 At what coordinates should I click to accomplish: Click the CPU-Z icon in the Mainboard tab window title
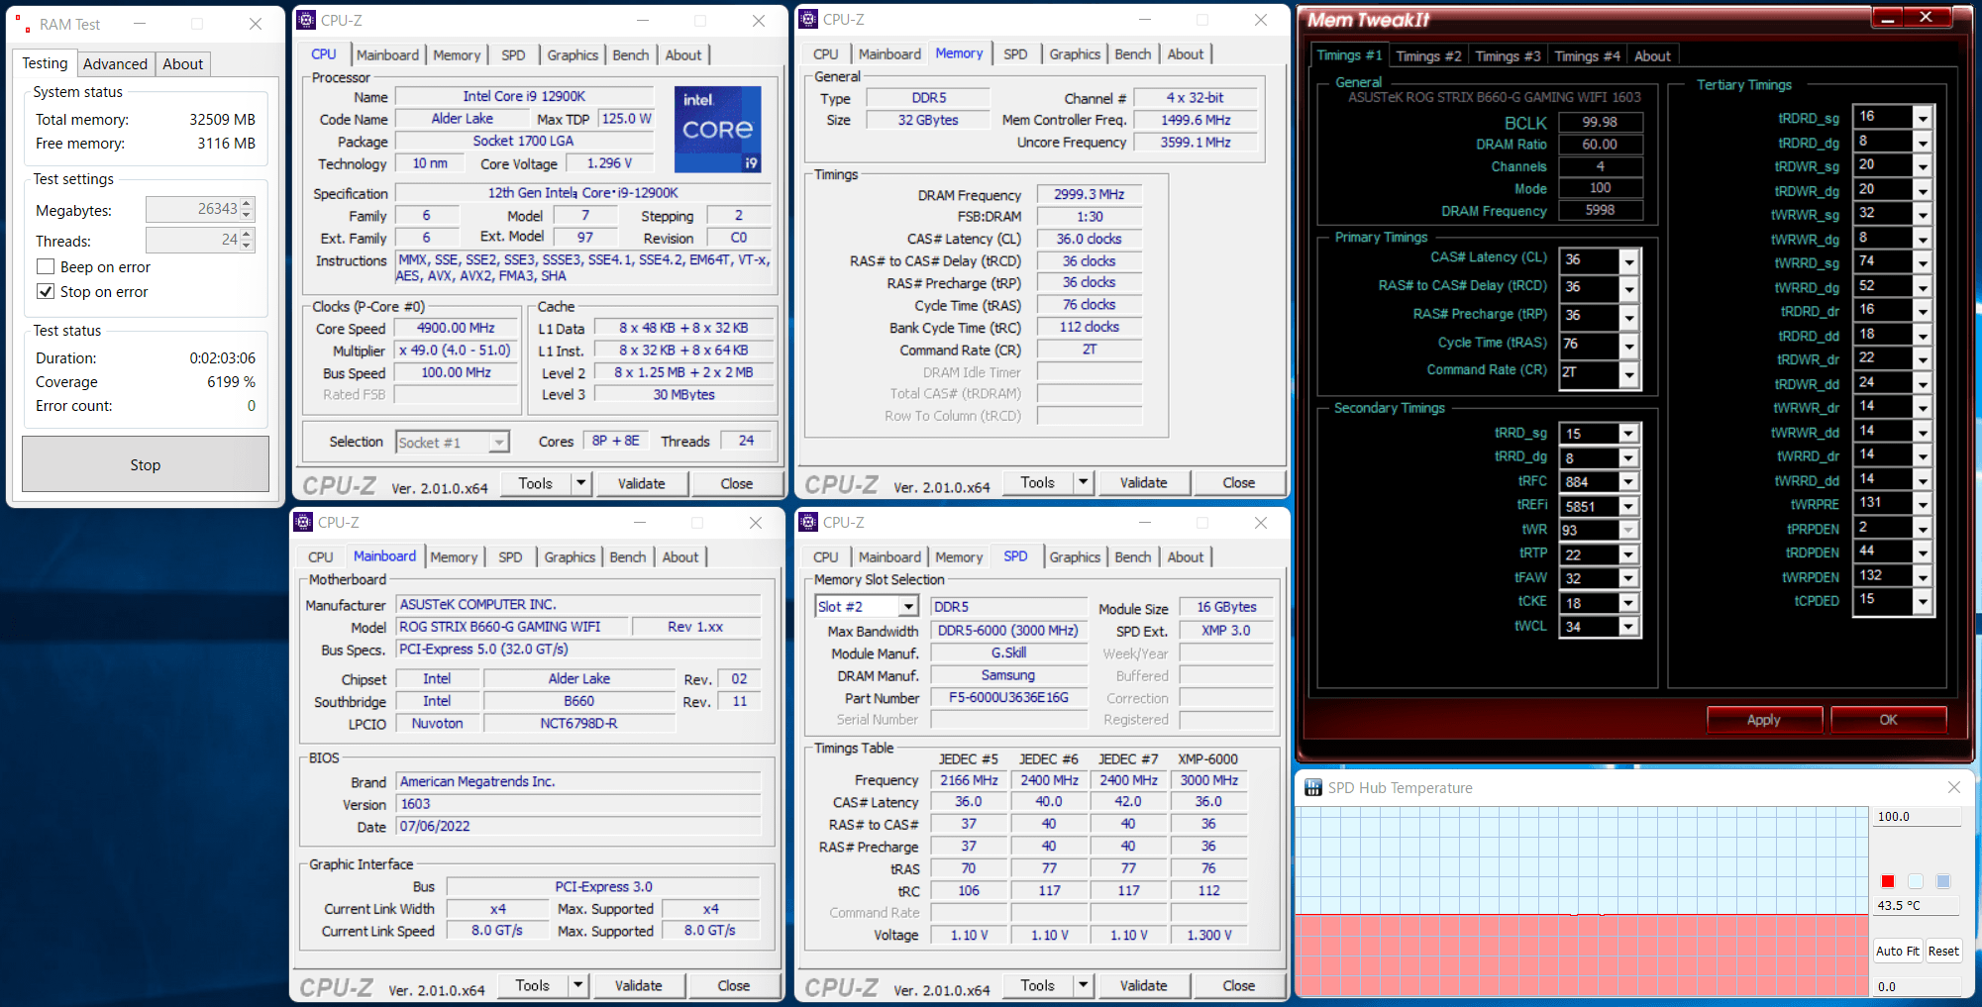click(304, 522)
